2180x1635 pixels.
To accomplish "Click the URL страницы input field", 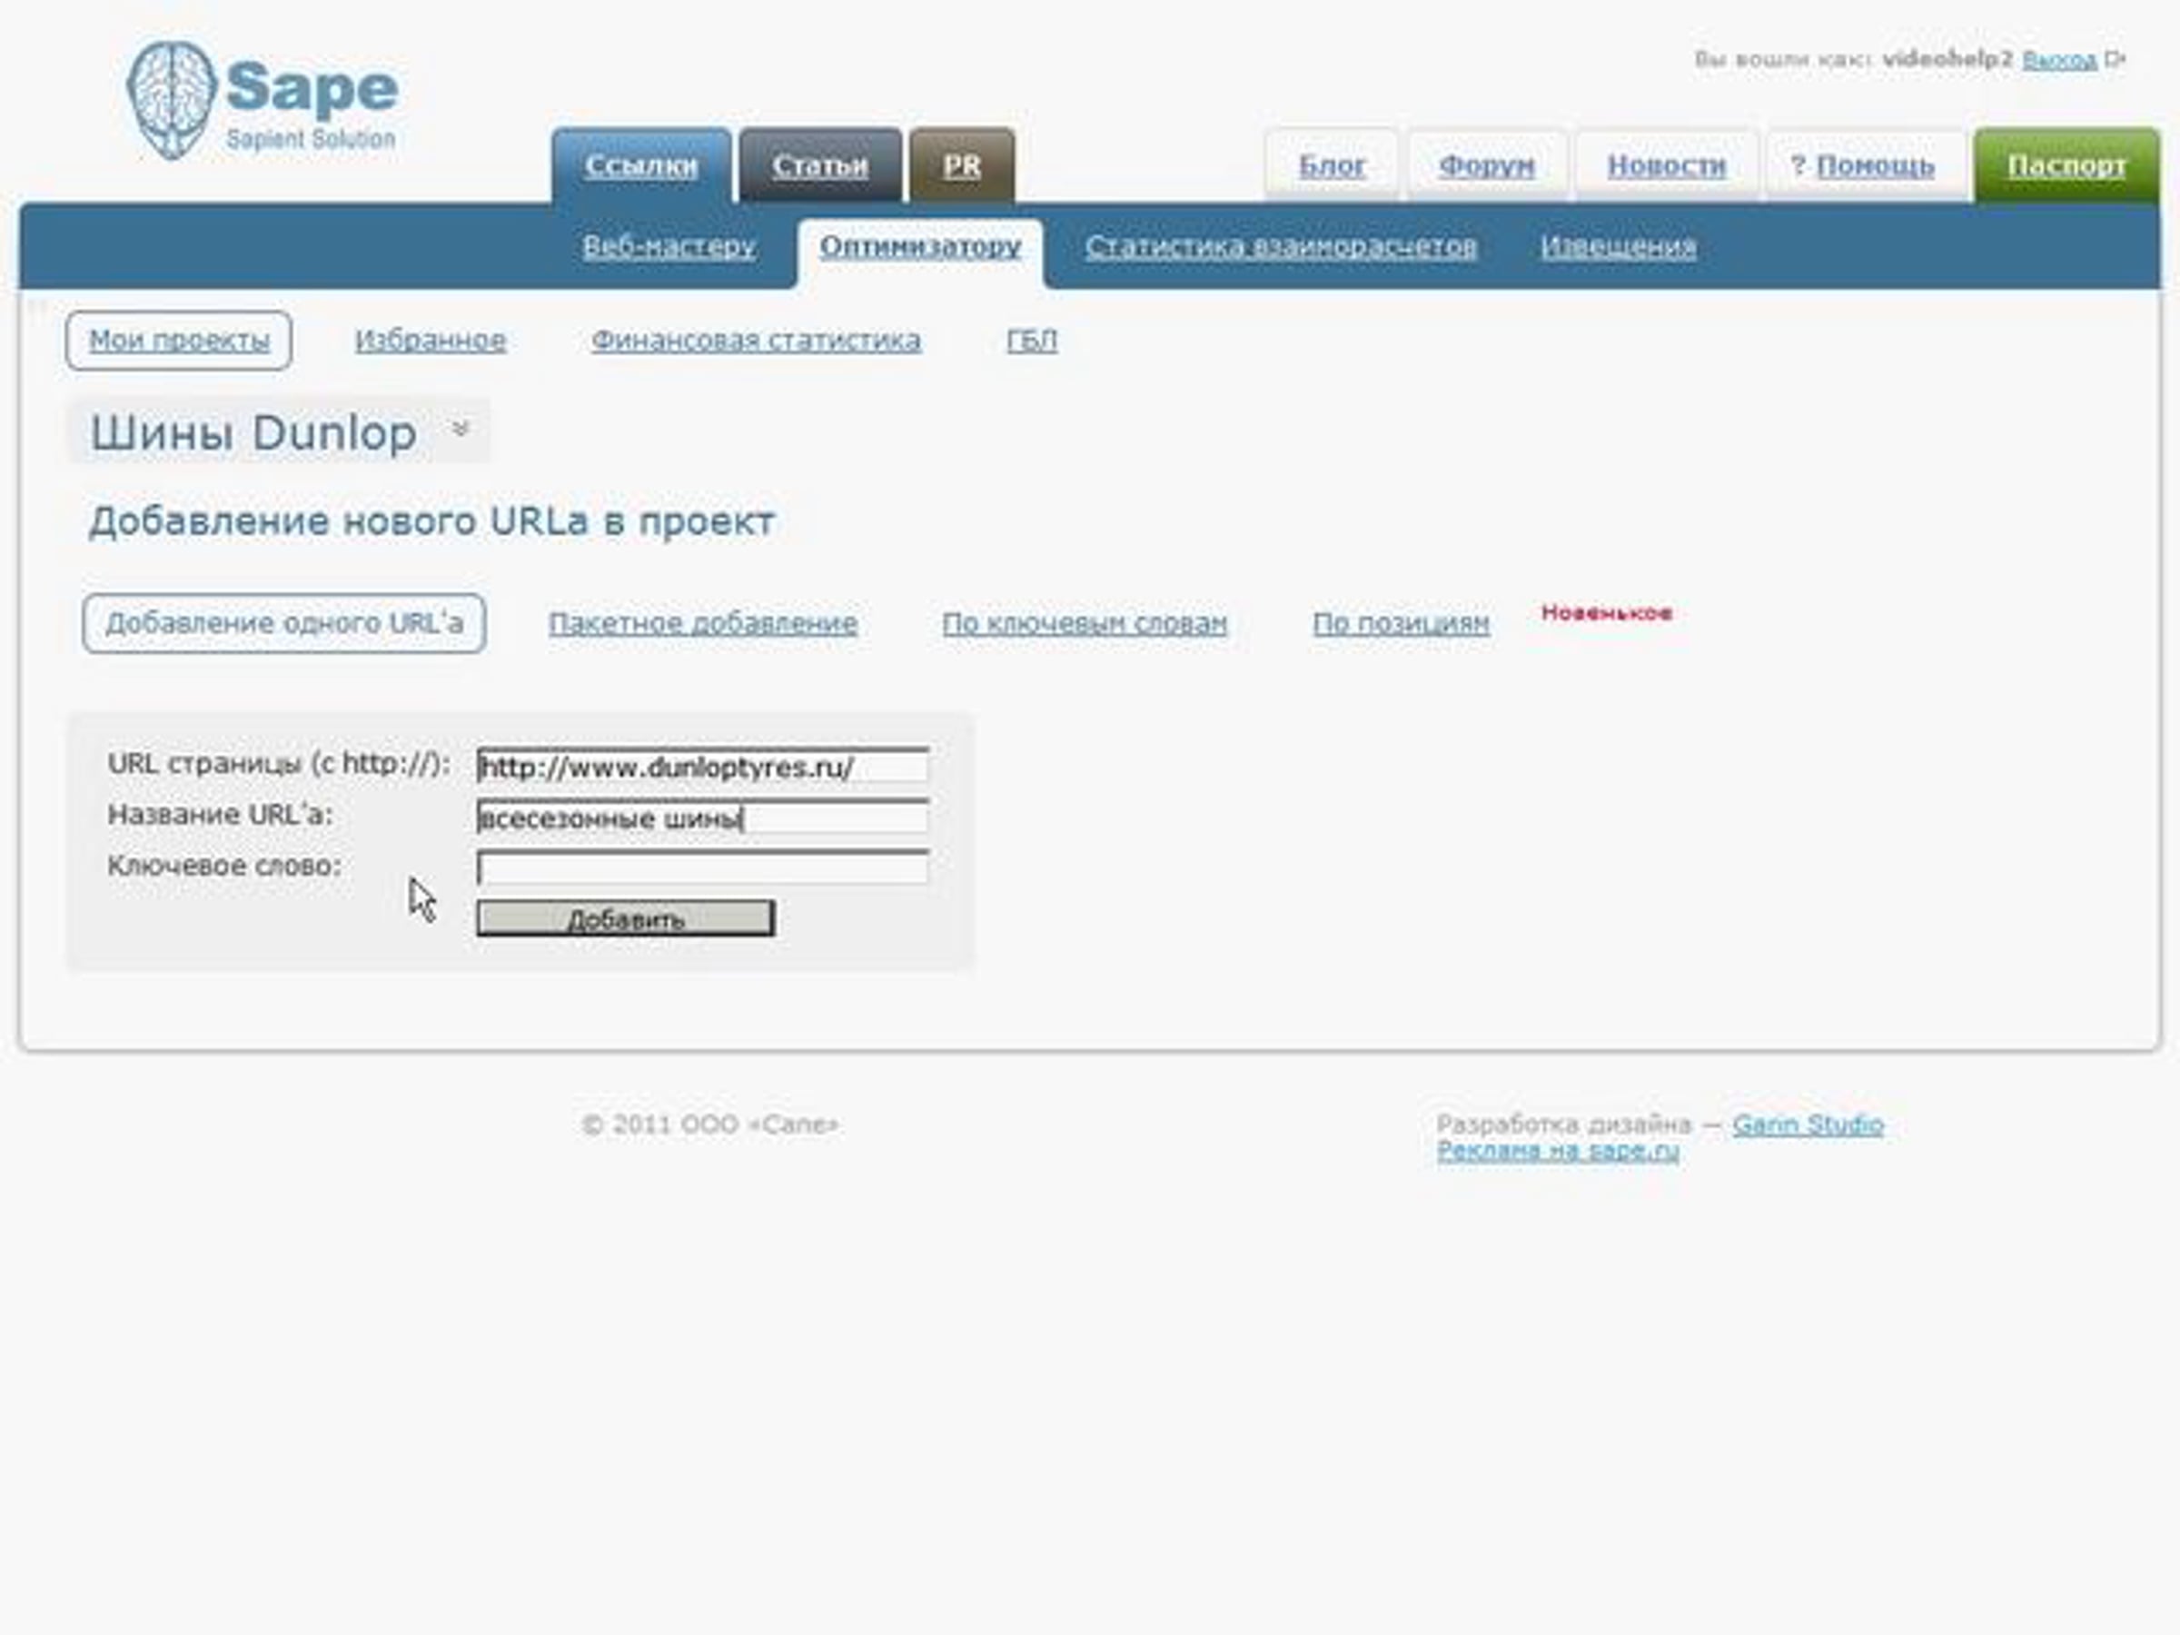I will [703, 766].
